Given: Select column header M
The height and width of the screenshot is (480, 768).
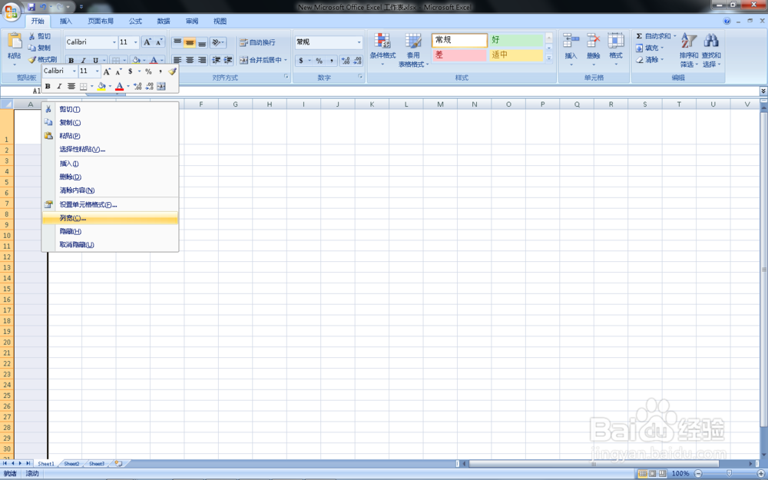Looking at the screenshot, I should (x=440, y=104).
